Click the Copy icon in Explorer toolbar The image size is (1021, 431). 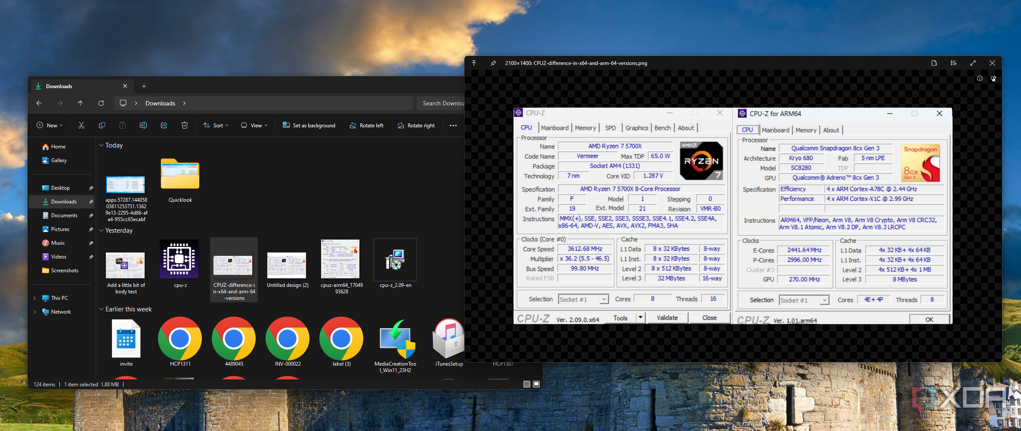click(x=102, y=125)
